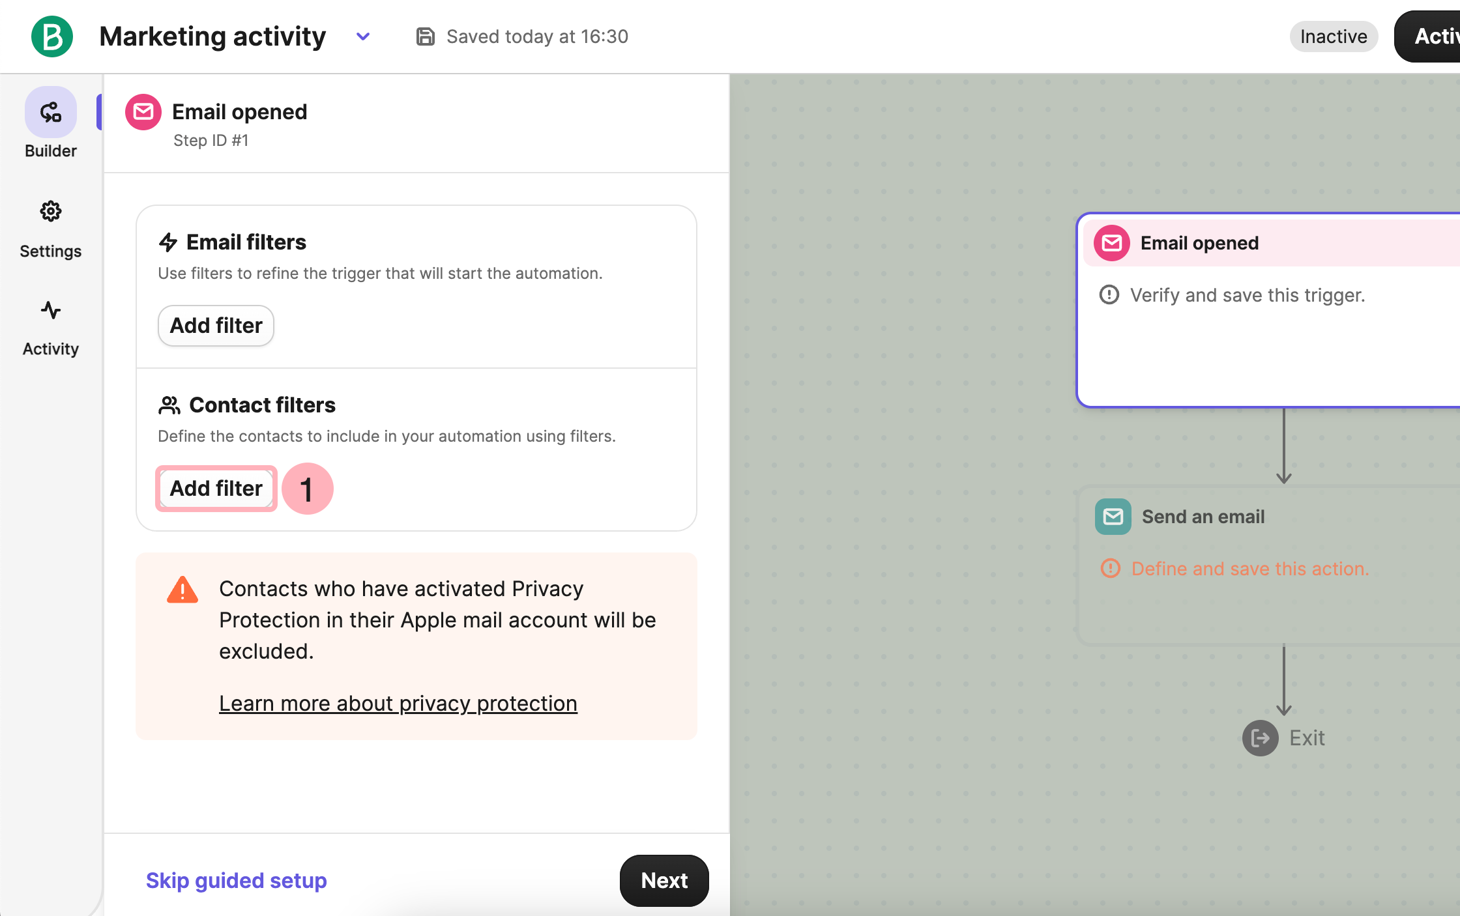Screen dimensions: 1460x916
Task: Open Learn more about privacy protection link
Action: click(398, 704)
